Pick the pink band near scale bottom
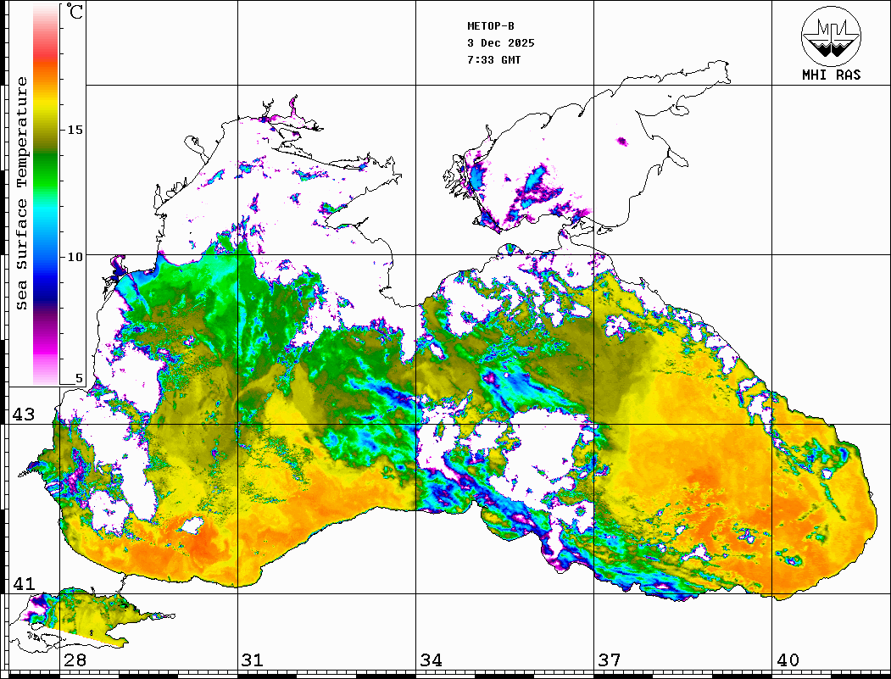 tap(45, 360)
